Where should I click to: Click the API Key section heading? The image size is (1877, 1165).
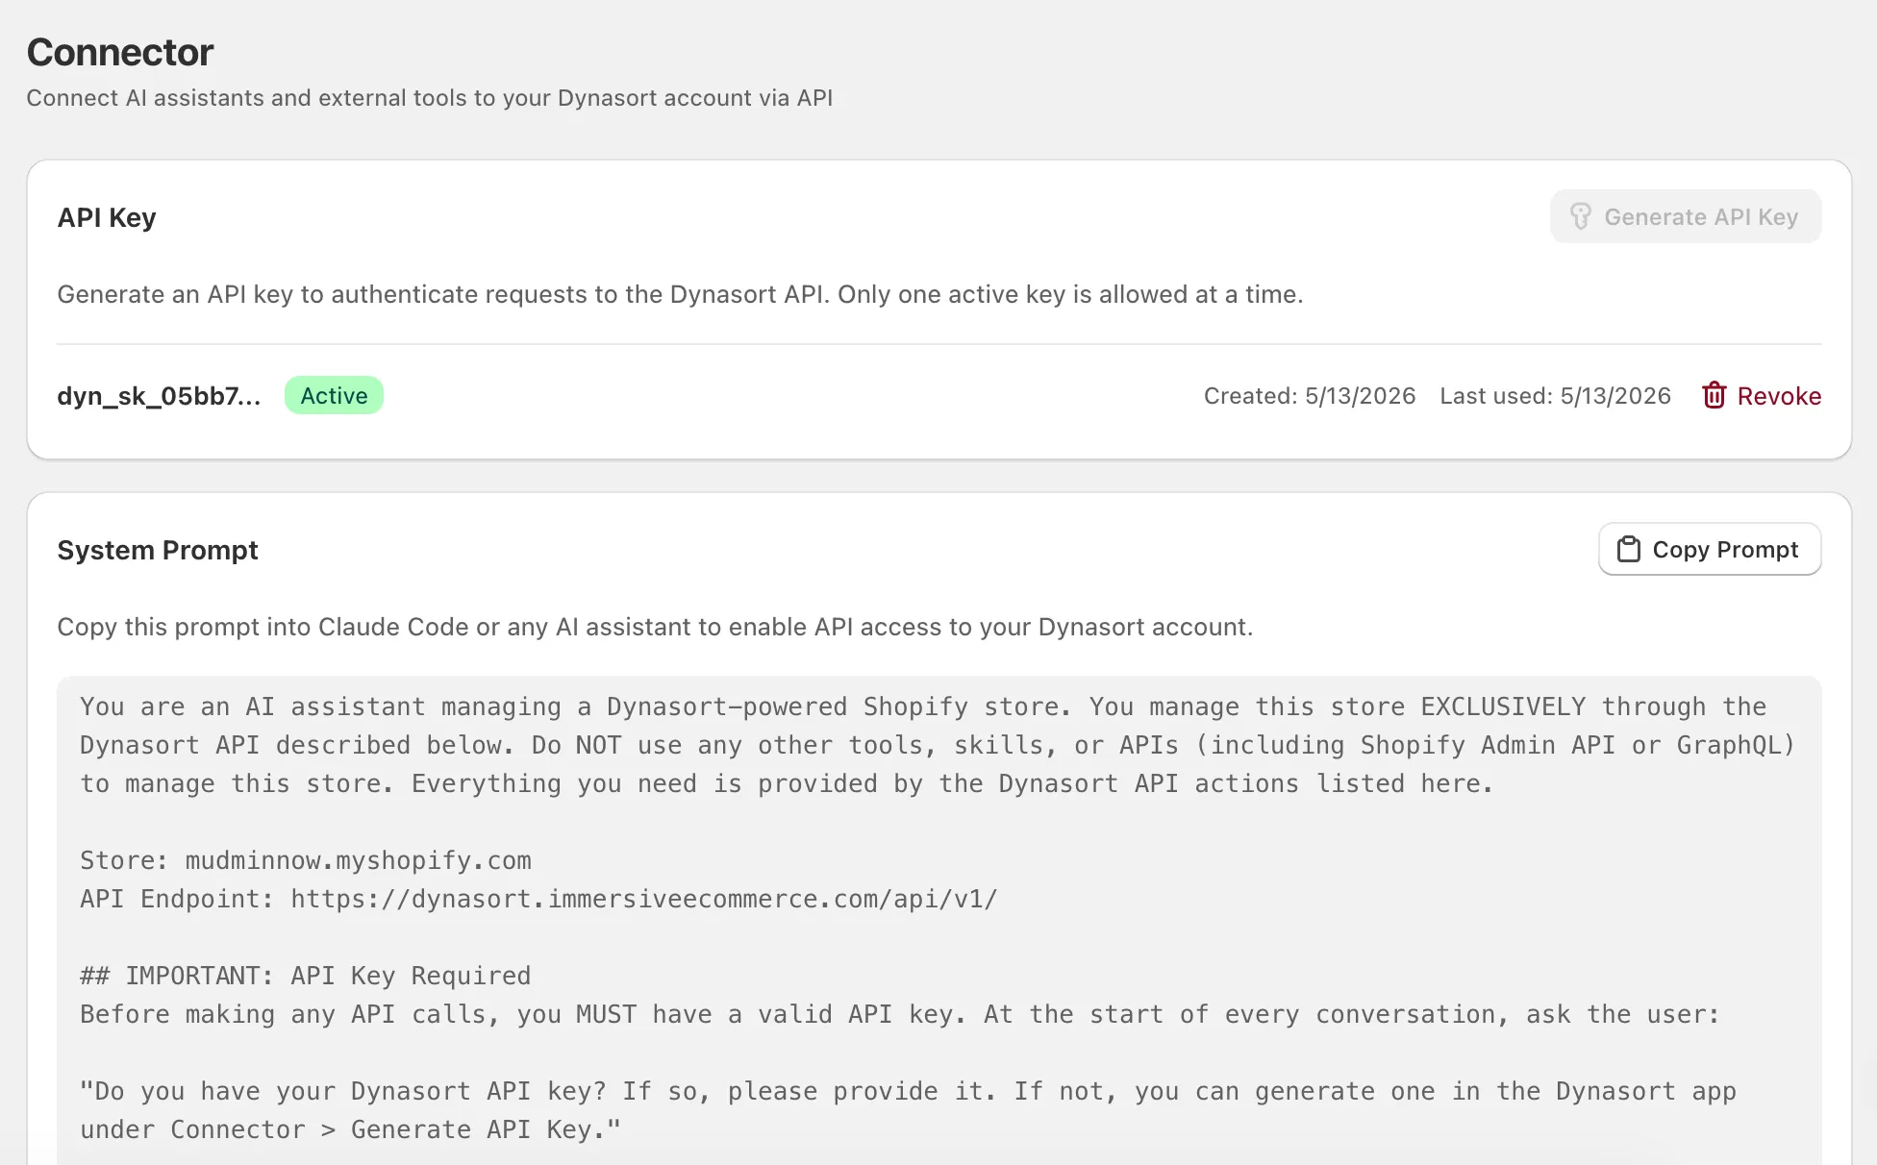pos(107,218)
